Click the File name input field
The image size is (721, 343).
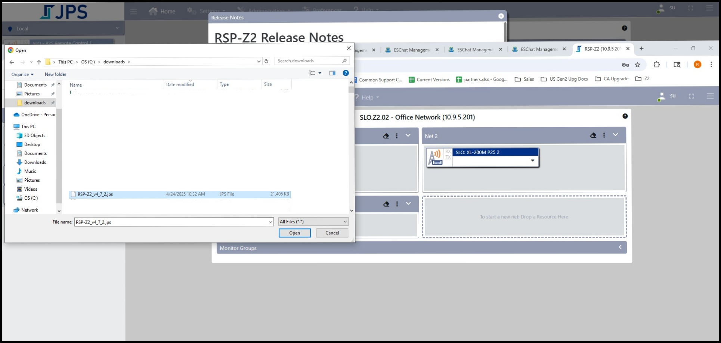(171, 222)
